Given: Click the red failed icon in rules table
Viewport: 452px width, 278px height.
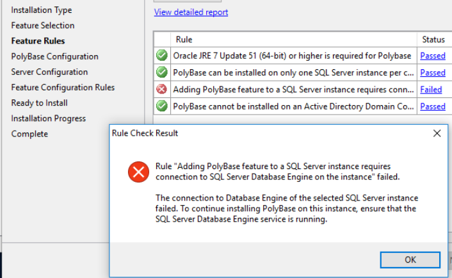Looking at the screenshot, I should point(162,90).
